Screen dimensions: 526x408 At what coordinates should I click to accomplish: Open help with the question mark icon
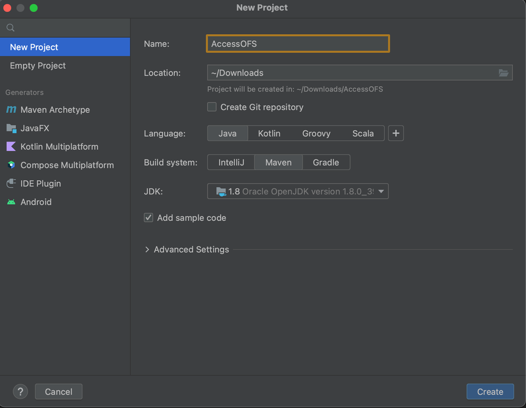[21, 391]
